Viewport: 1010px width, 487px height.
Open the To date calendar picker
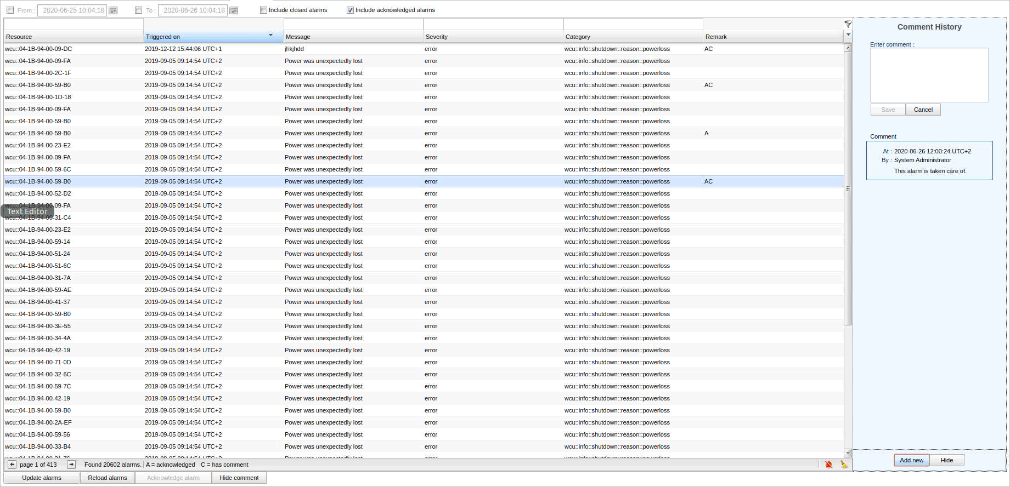click(234, 10)
